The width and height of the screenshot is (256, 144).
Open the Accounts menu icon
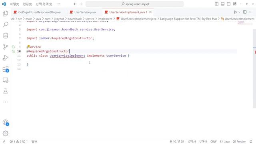point(5,122)
